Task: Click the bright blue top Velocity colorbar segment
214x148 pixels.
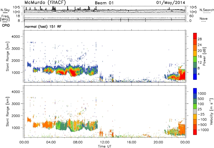Action: (195, 91)
